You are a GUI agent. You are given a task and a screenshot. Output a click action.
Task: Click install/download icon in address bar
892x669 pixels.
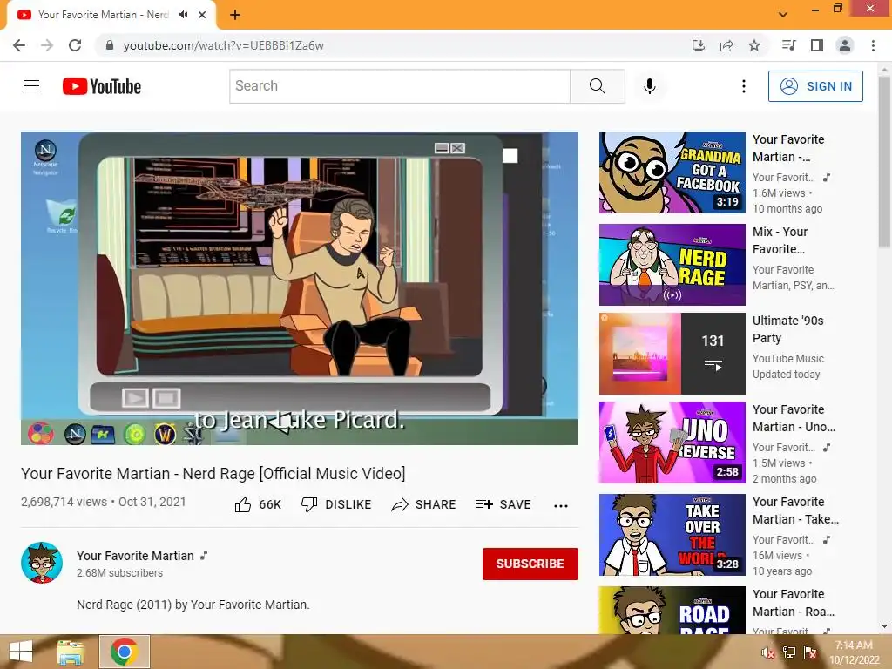click(698, 45)
